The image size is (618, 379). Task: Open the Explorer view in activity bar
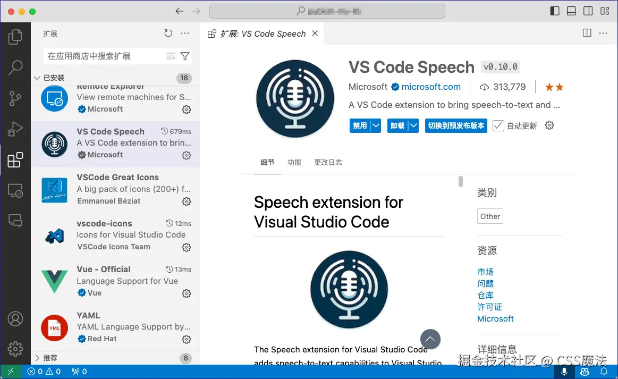[15, 37]
